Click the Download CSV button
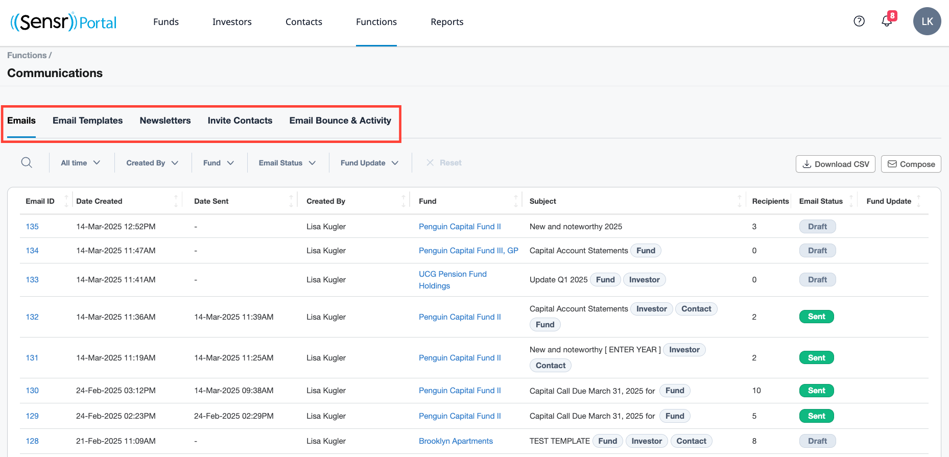949x457 pixels. point(835,164)
